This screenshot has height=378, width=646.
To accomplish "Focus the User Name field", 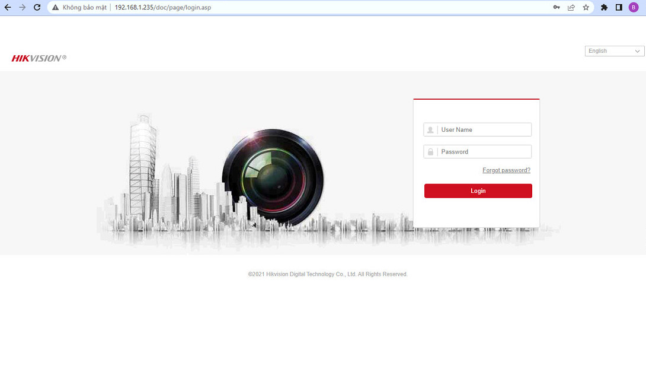I will [x=478, y=129].
